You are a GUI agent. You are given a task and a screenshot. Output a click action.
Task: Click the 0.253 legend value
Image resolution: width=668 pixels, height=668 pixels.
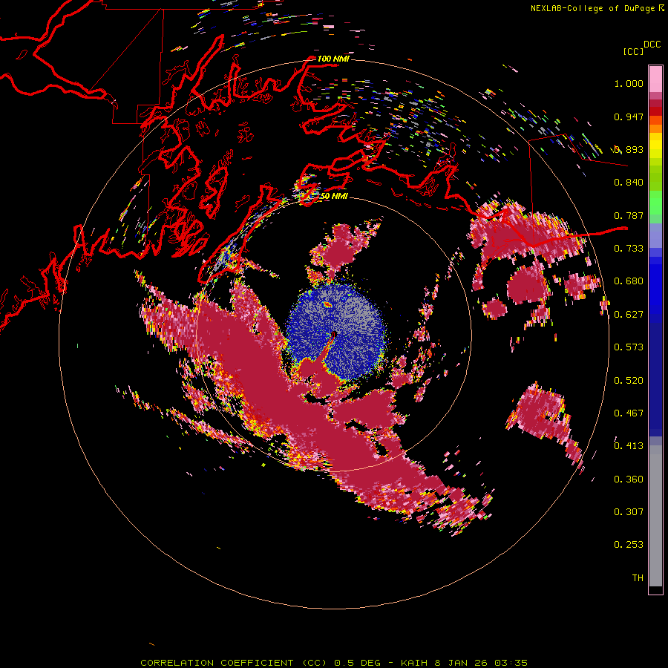click(x=629, y=545)
